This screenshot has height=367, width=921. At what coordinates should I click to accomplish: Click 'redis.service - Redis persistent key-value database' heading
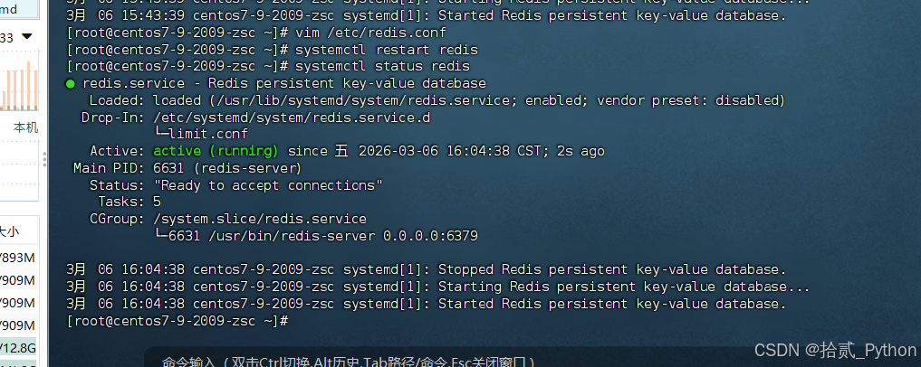coord(284,84)
